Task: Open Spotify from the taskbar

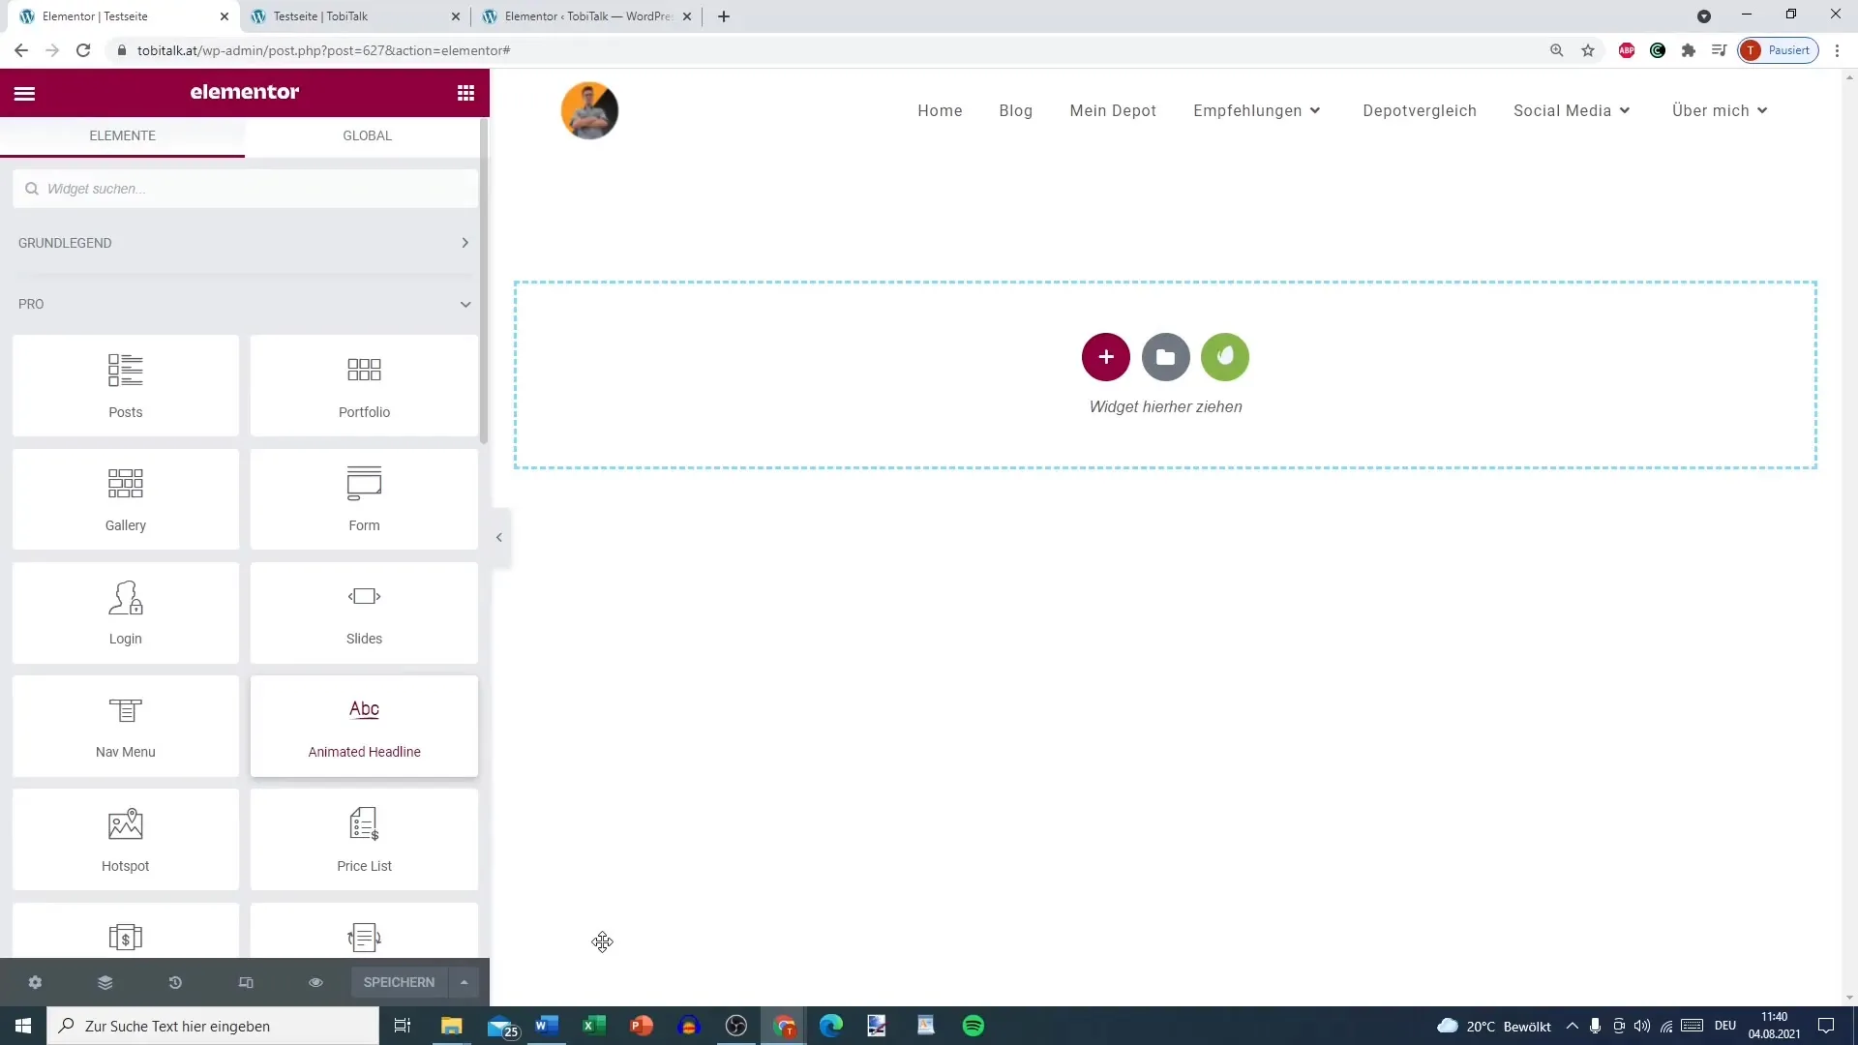Action: 974,1026
